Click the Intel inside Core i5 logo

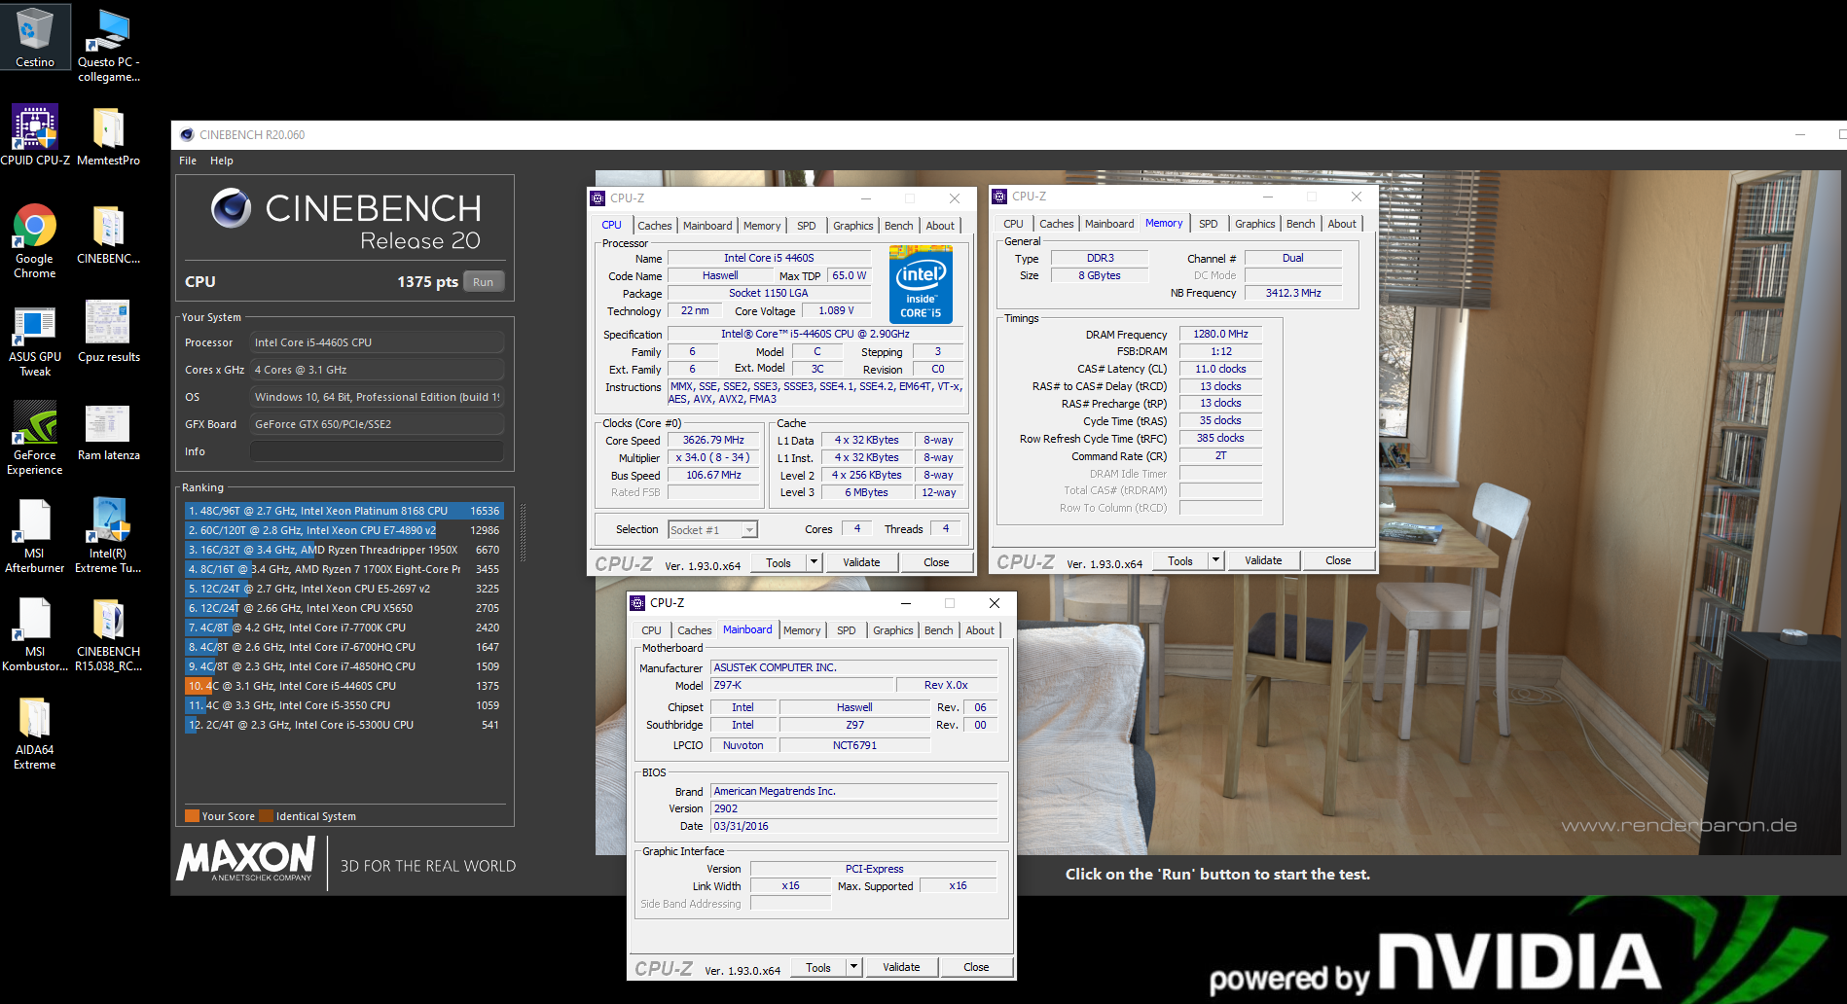921,283
